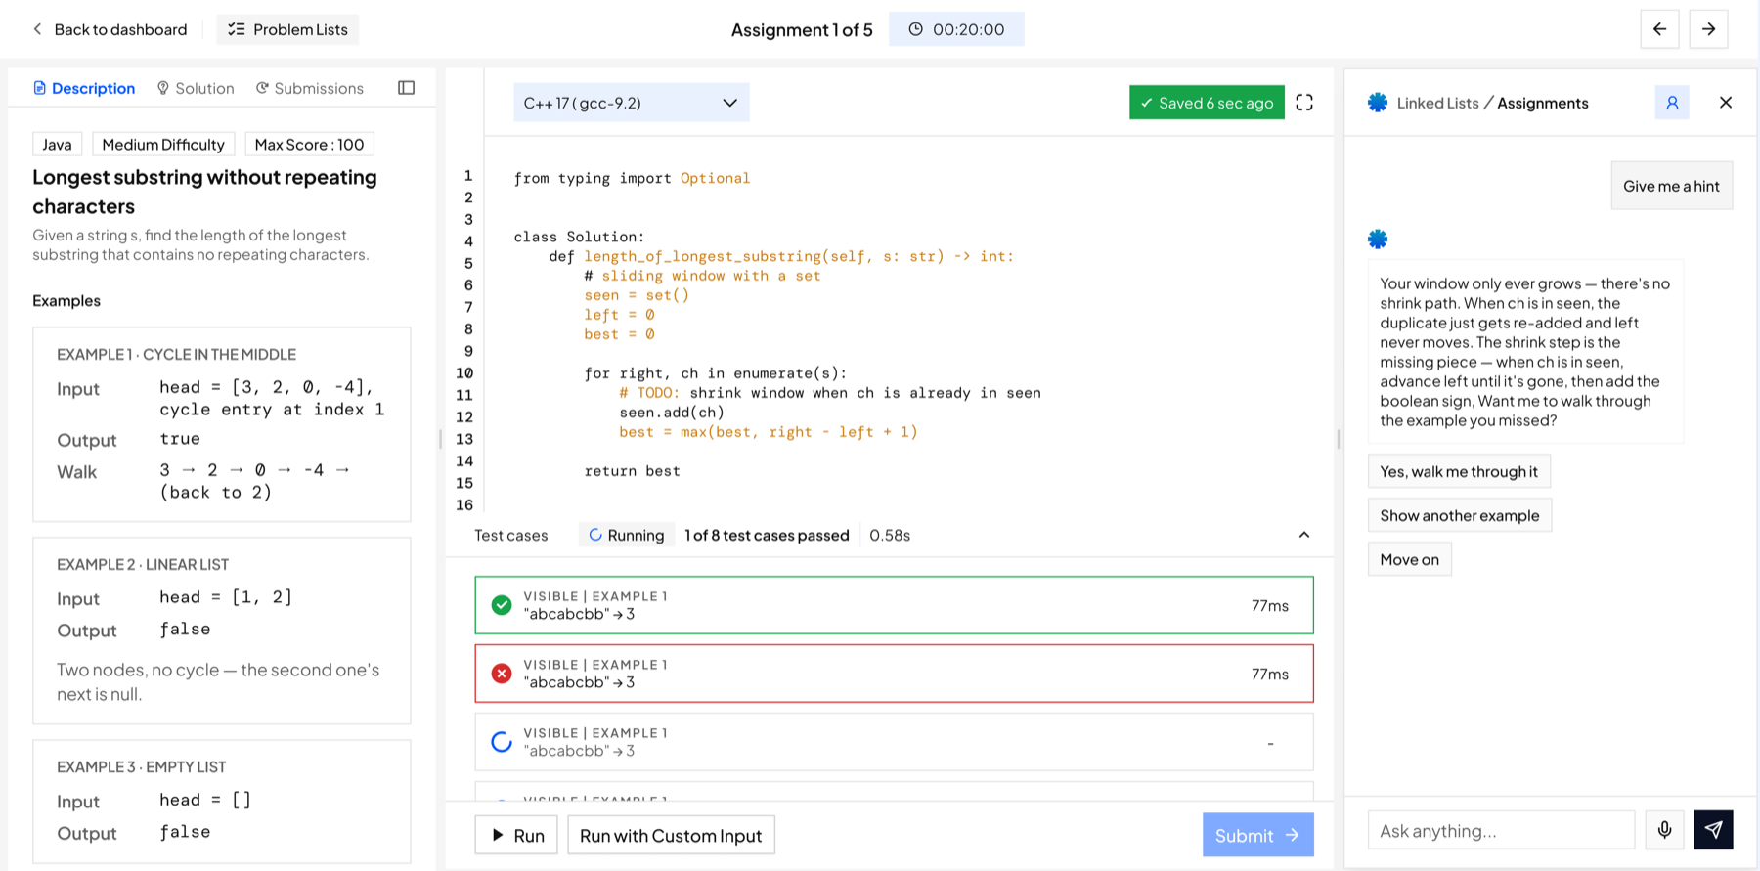Screen dimensions: 1760x871
Task: Switch to the Description tab
Action: coord(84,88)
